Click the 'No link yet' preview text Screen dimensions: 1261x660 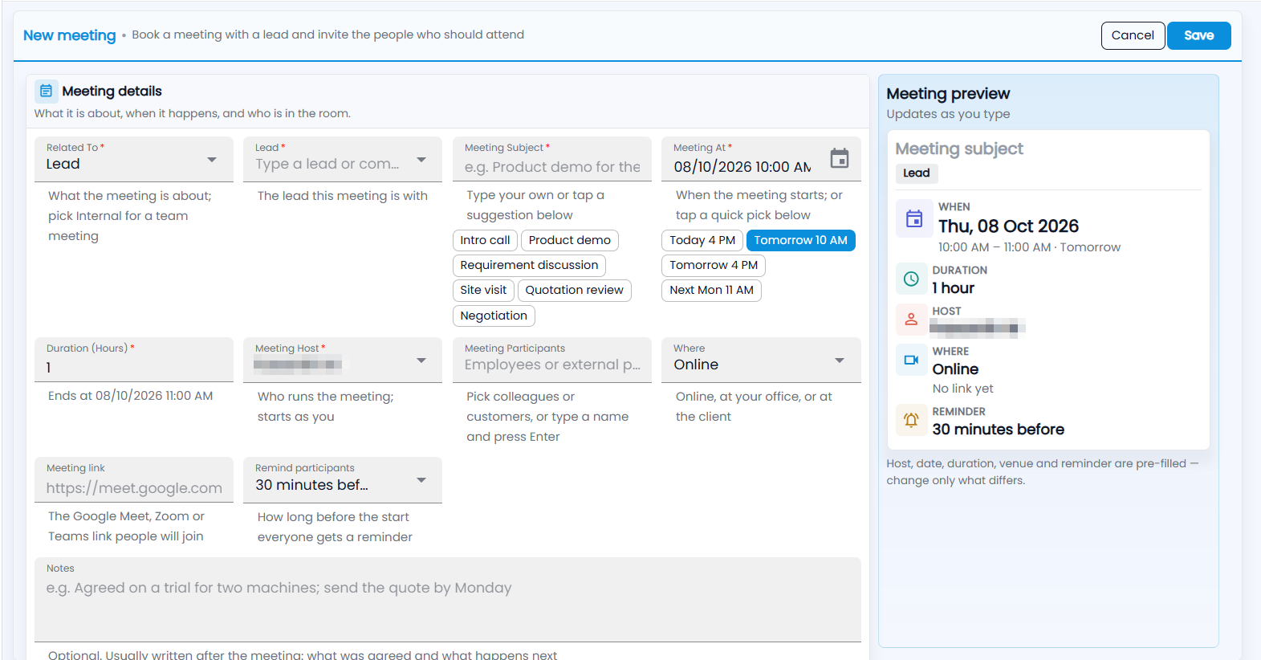963,389
